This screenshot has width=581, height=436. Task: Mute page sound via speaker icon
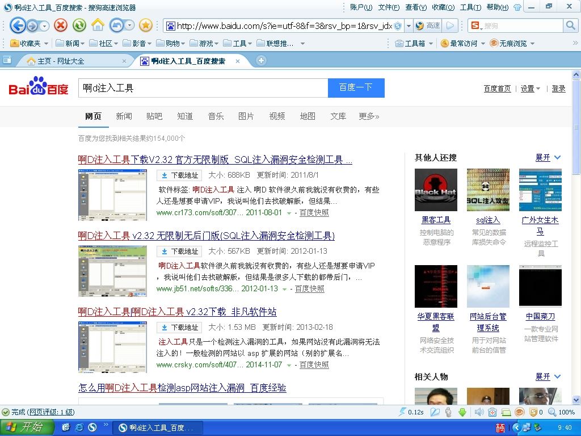[x=479, y=412]
